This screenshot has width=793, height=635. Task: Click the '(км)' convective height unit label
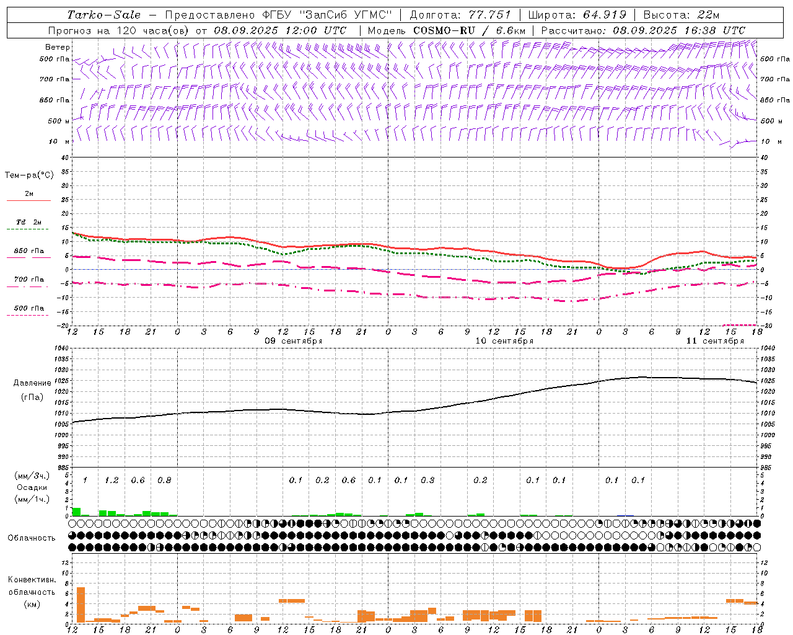(x=32, y=604)
